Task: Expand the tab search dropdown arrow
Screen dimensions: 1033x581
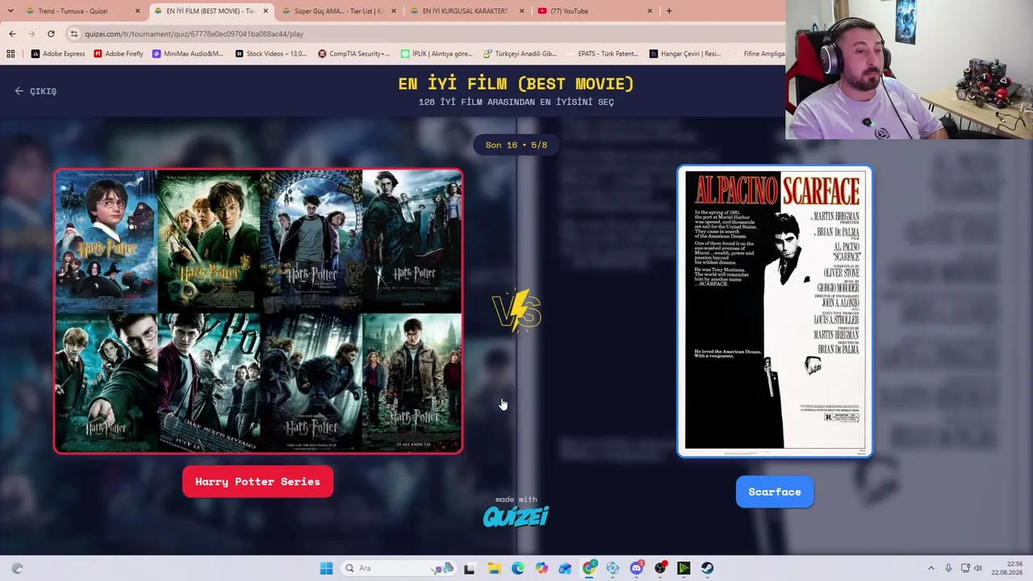Action: click(x=10, y=11)
